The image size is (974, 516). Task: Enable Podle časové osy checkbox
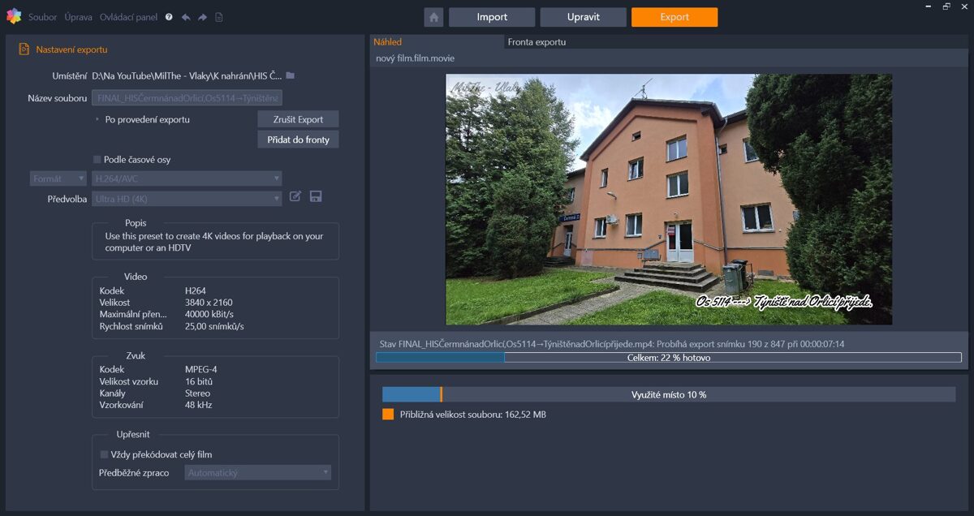97,160
